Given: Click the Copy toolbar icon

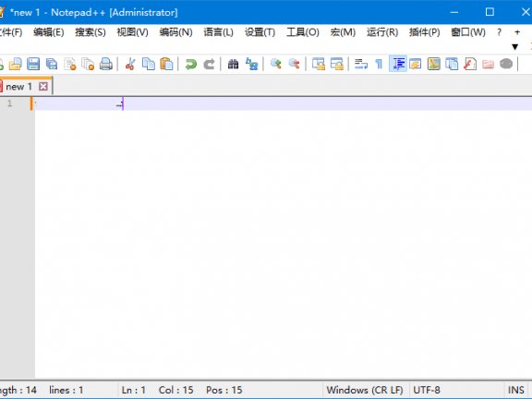Looking at the screenshot, I should click(149, 64).
